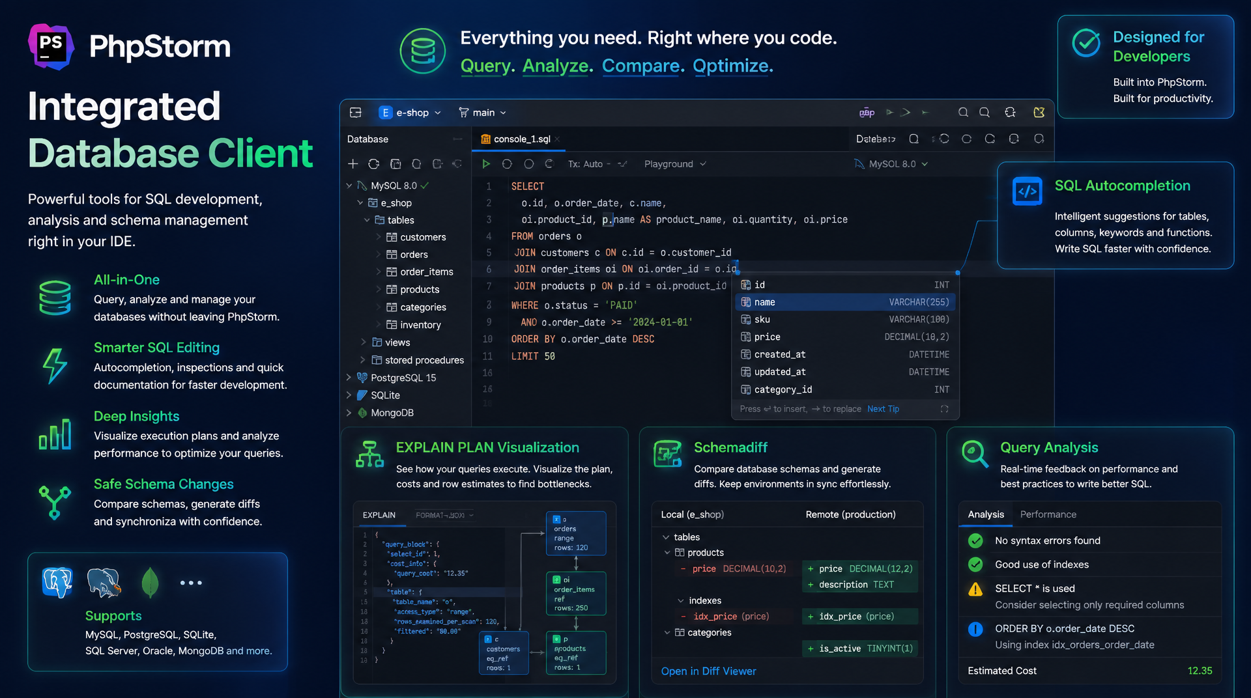Collapse the e_shop schema node
The height and width of the screenshot is (698, 1251).
(x=360, y=203)
